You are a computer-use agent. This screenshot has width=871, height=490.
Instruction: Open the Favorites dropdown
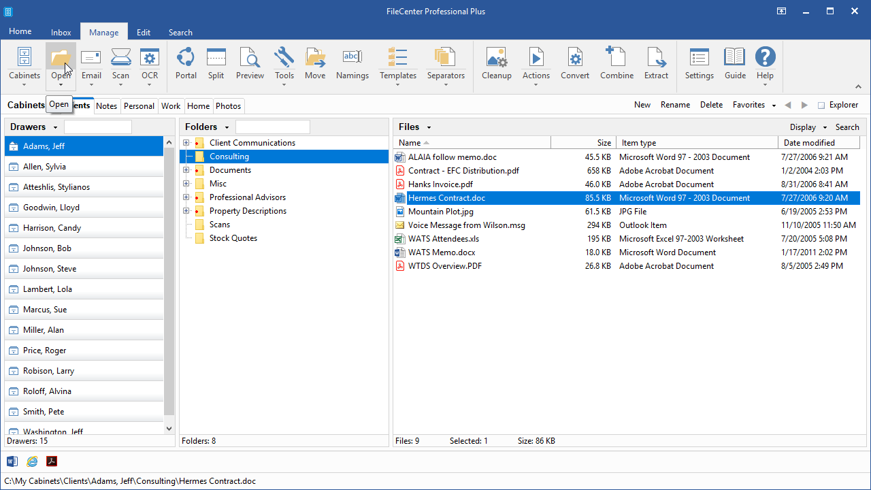point(754,105)
